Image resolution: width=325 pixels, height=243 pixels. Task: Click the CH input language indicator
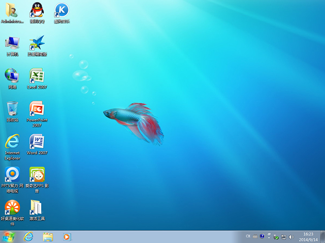(x=248, y=236)
